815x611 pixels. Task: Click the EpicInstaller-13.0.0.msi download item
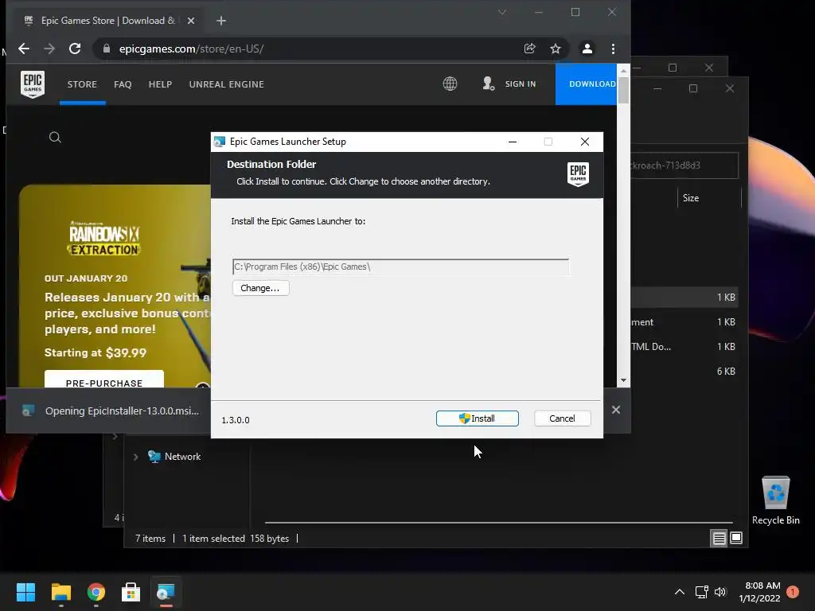coord(111,411)
